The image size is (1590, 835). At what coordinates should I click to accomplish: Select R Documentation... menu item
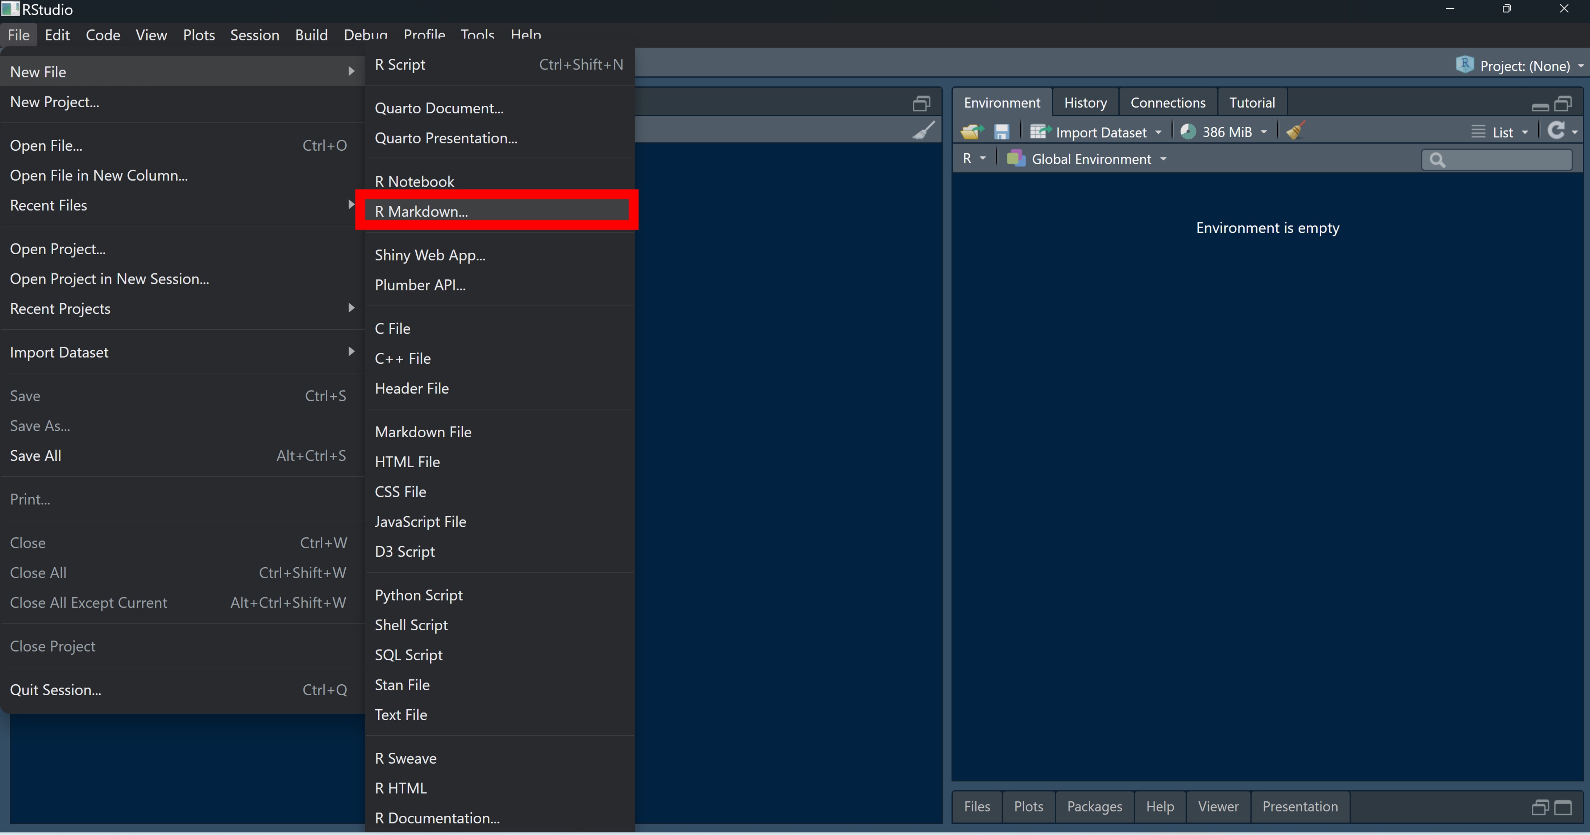[x=499, y=818]
